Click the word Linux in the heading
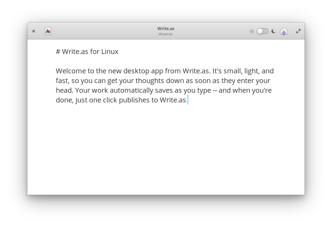The height and width of the screenshot is (227, 332). 110,52
